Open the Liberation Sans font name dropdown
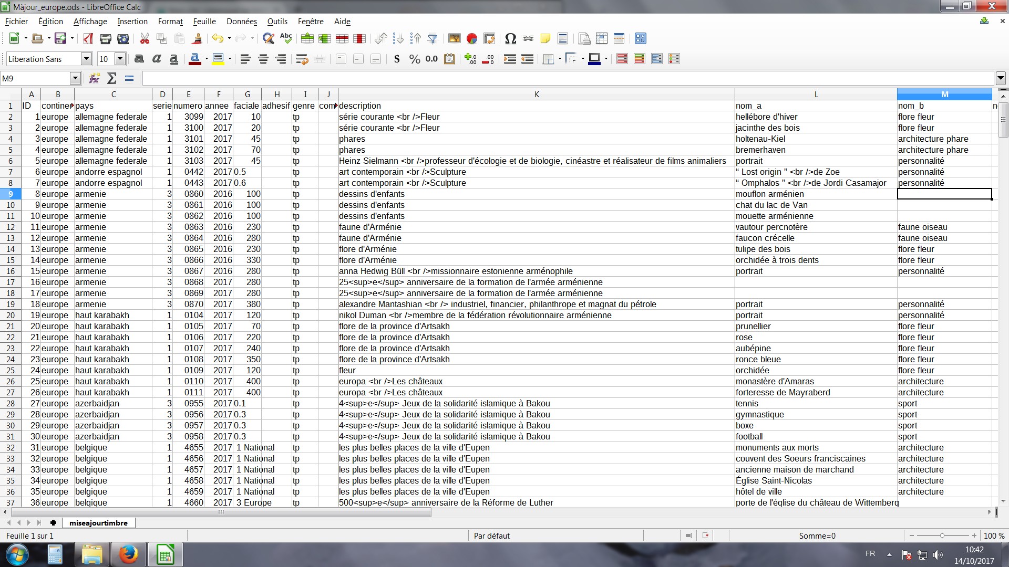The height and width of the screenshot is (567, 1009). click(x=87, y=59)
